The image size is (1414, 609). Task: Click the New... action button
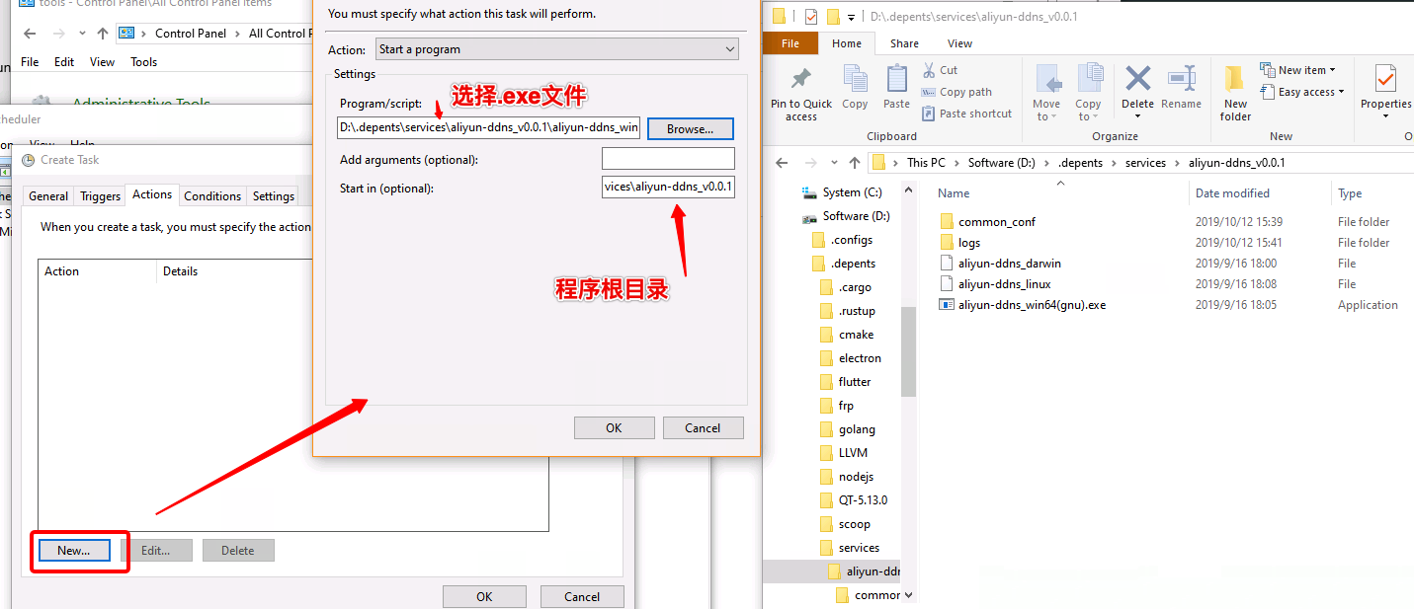[74, 551]
